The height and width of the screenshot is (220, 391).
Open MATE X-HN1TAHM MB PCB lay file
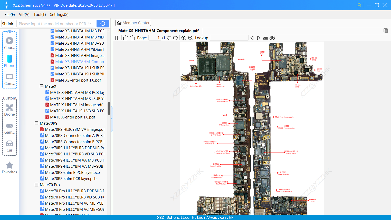[x=75, y=93]
